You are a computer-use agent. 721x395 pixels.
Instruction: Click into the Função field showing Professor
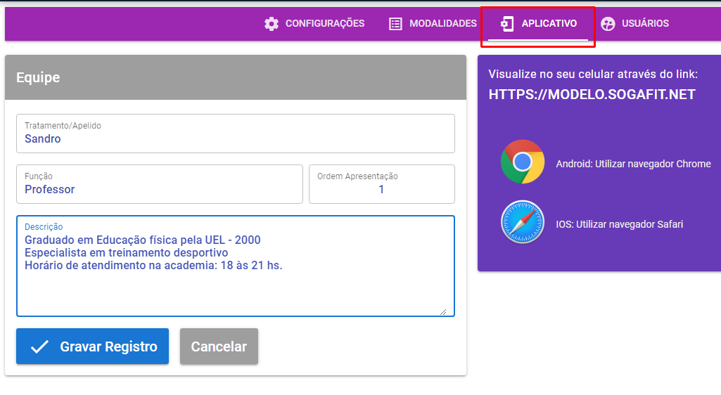[x=159, y=189]
